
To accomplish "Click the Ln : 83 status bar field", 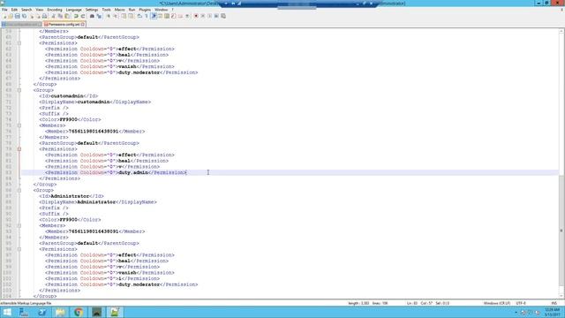I will pos(412,303).
